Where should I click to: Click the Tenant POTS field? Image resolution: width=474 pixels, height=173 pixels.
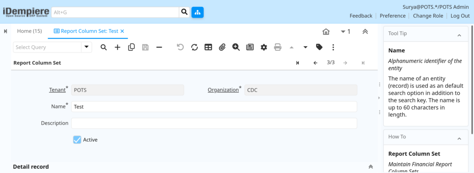pyautogui.click(x=128, y=90)
